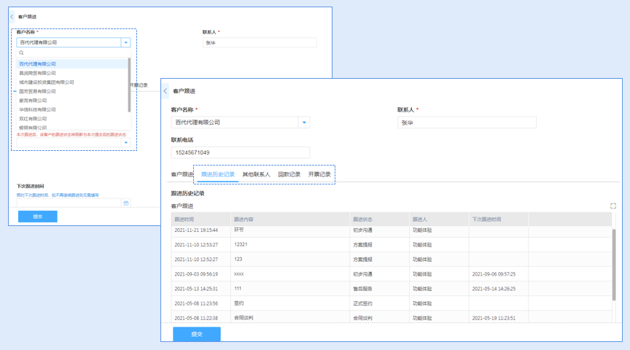The image size is (630, 350).
Task: Click the 联系电话 input field
Action: click(x=240, y=152)
